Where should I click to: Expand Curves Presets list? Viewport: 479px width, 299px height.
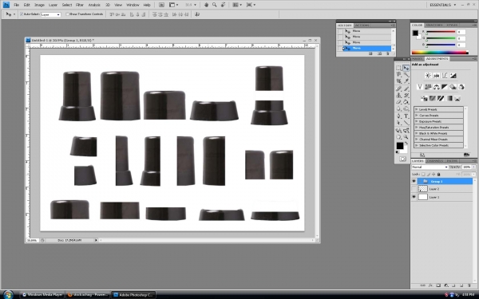[x=417, y=116]
